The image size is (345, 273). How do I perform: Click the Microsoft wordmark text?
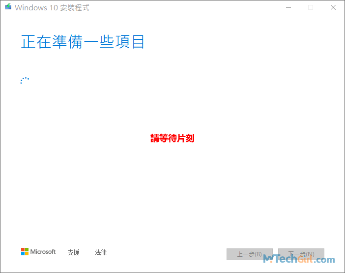coord(43,252)
